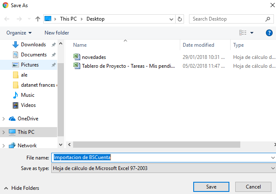Open the Organize menu

19,33
